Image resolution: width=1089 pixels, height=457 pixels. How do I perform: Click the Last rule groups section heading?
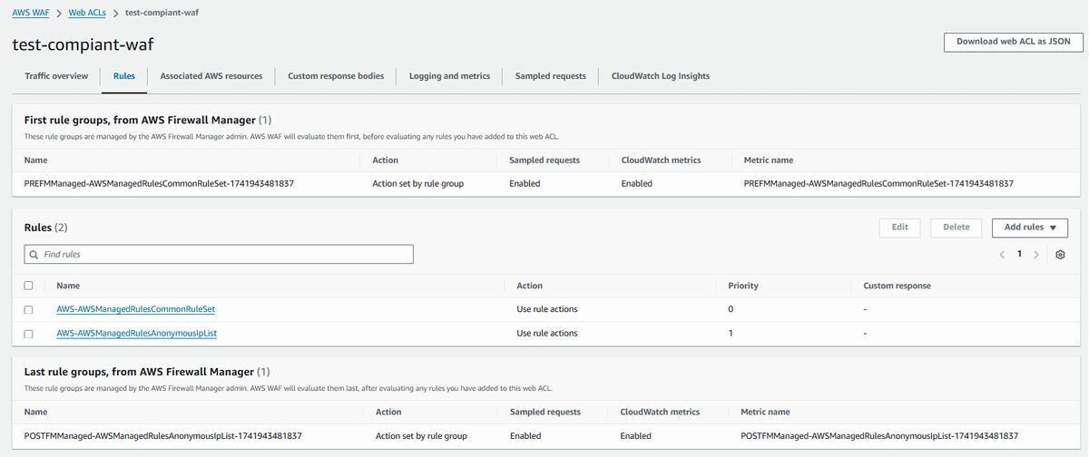[x=146, y=372]
